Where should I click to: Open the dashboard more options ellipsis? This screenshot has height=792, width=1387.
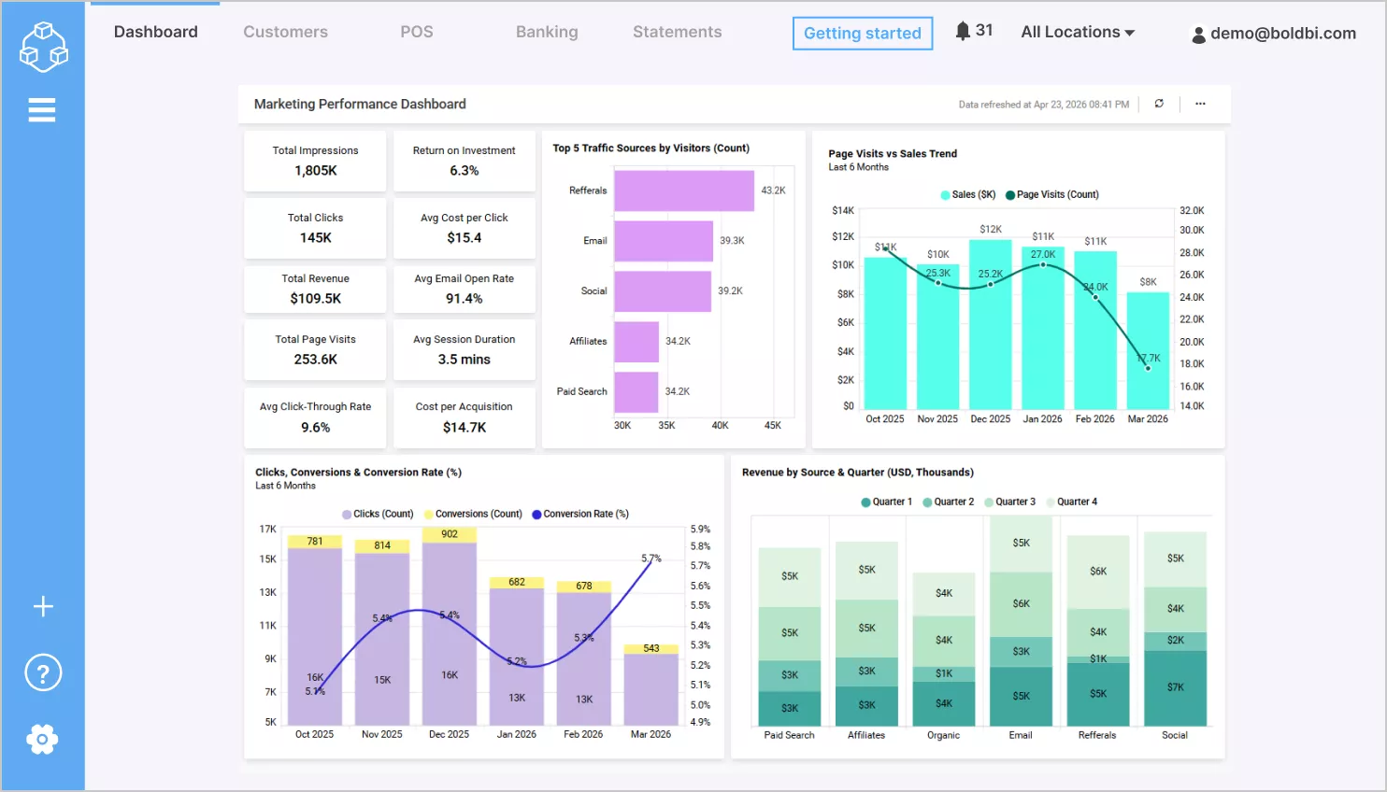1200,104
